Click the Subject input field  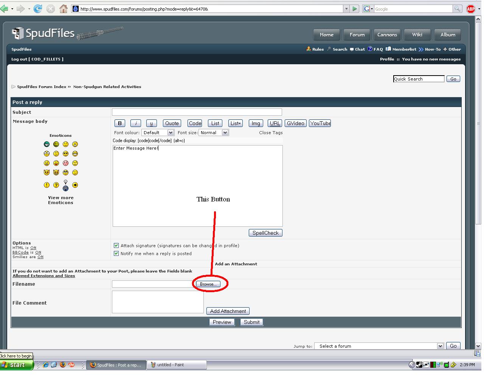click(197, 112)
